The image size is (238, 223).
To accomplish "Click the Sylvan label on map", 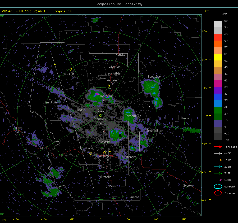I will coord(101,78).
